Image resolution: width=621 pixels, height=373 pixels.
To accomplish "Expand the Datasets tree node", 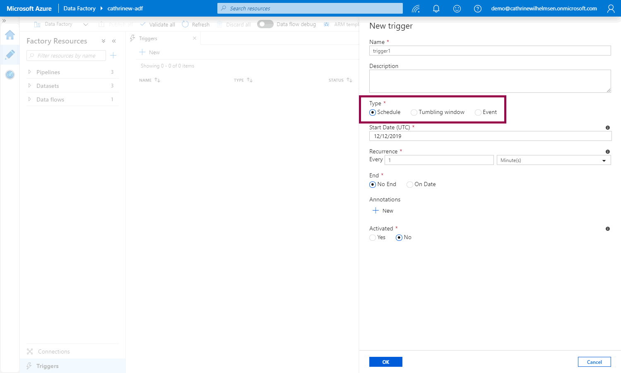I will click(29, 86).
